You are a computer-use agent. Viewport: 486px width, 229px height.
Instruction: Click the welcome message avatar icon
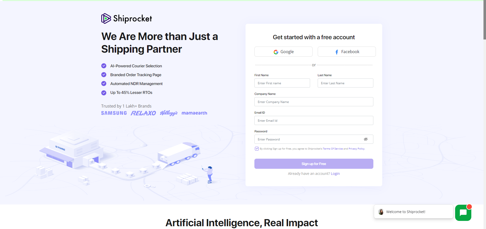(381, 212)
